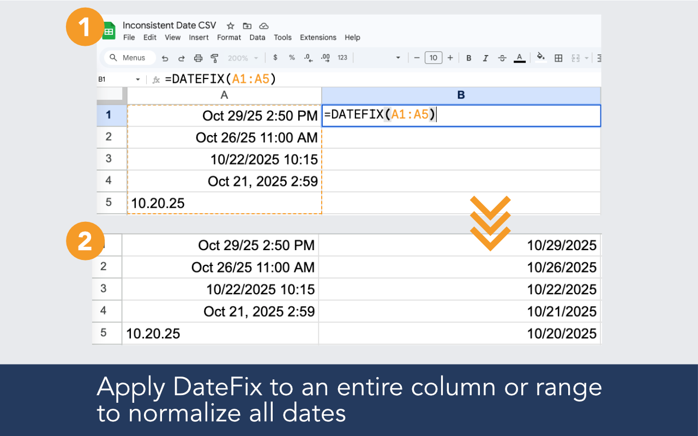Open the Borders icon
This screenshot has width=698, height=436.
[558, 57]
